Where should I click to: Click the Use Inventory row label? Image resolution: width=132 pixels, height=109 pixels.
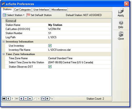pyautogui.click(x=16, y=46)
